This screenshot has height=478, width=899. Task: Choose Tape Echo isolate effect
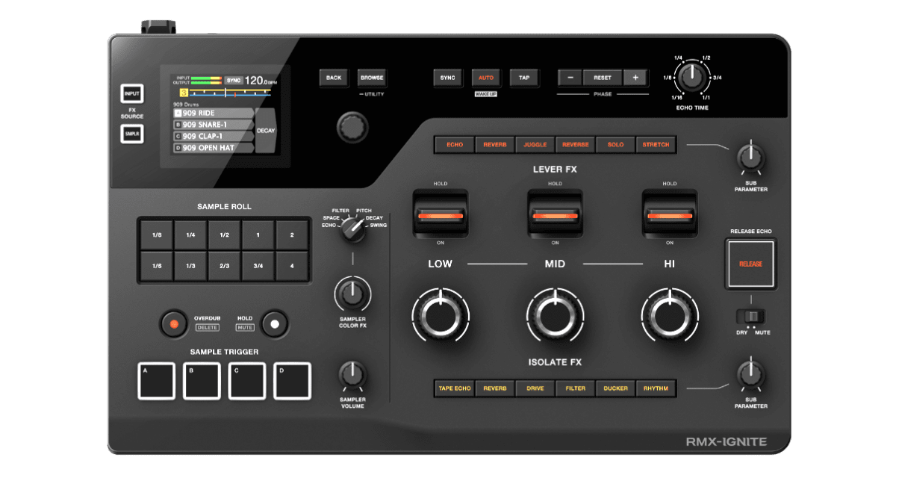[x=455, y=388]
